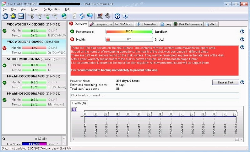This screenshot has width=250, height=152.
Task: Click the help icon next to Repeat Test
Action: click(242, 82)
